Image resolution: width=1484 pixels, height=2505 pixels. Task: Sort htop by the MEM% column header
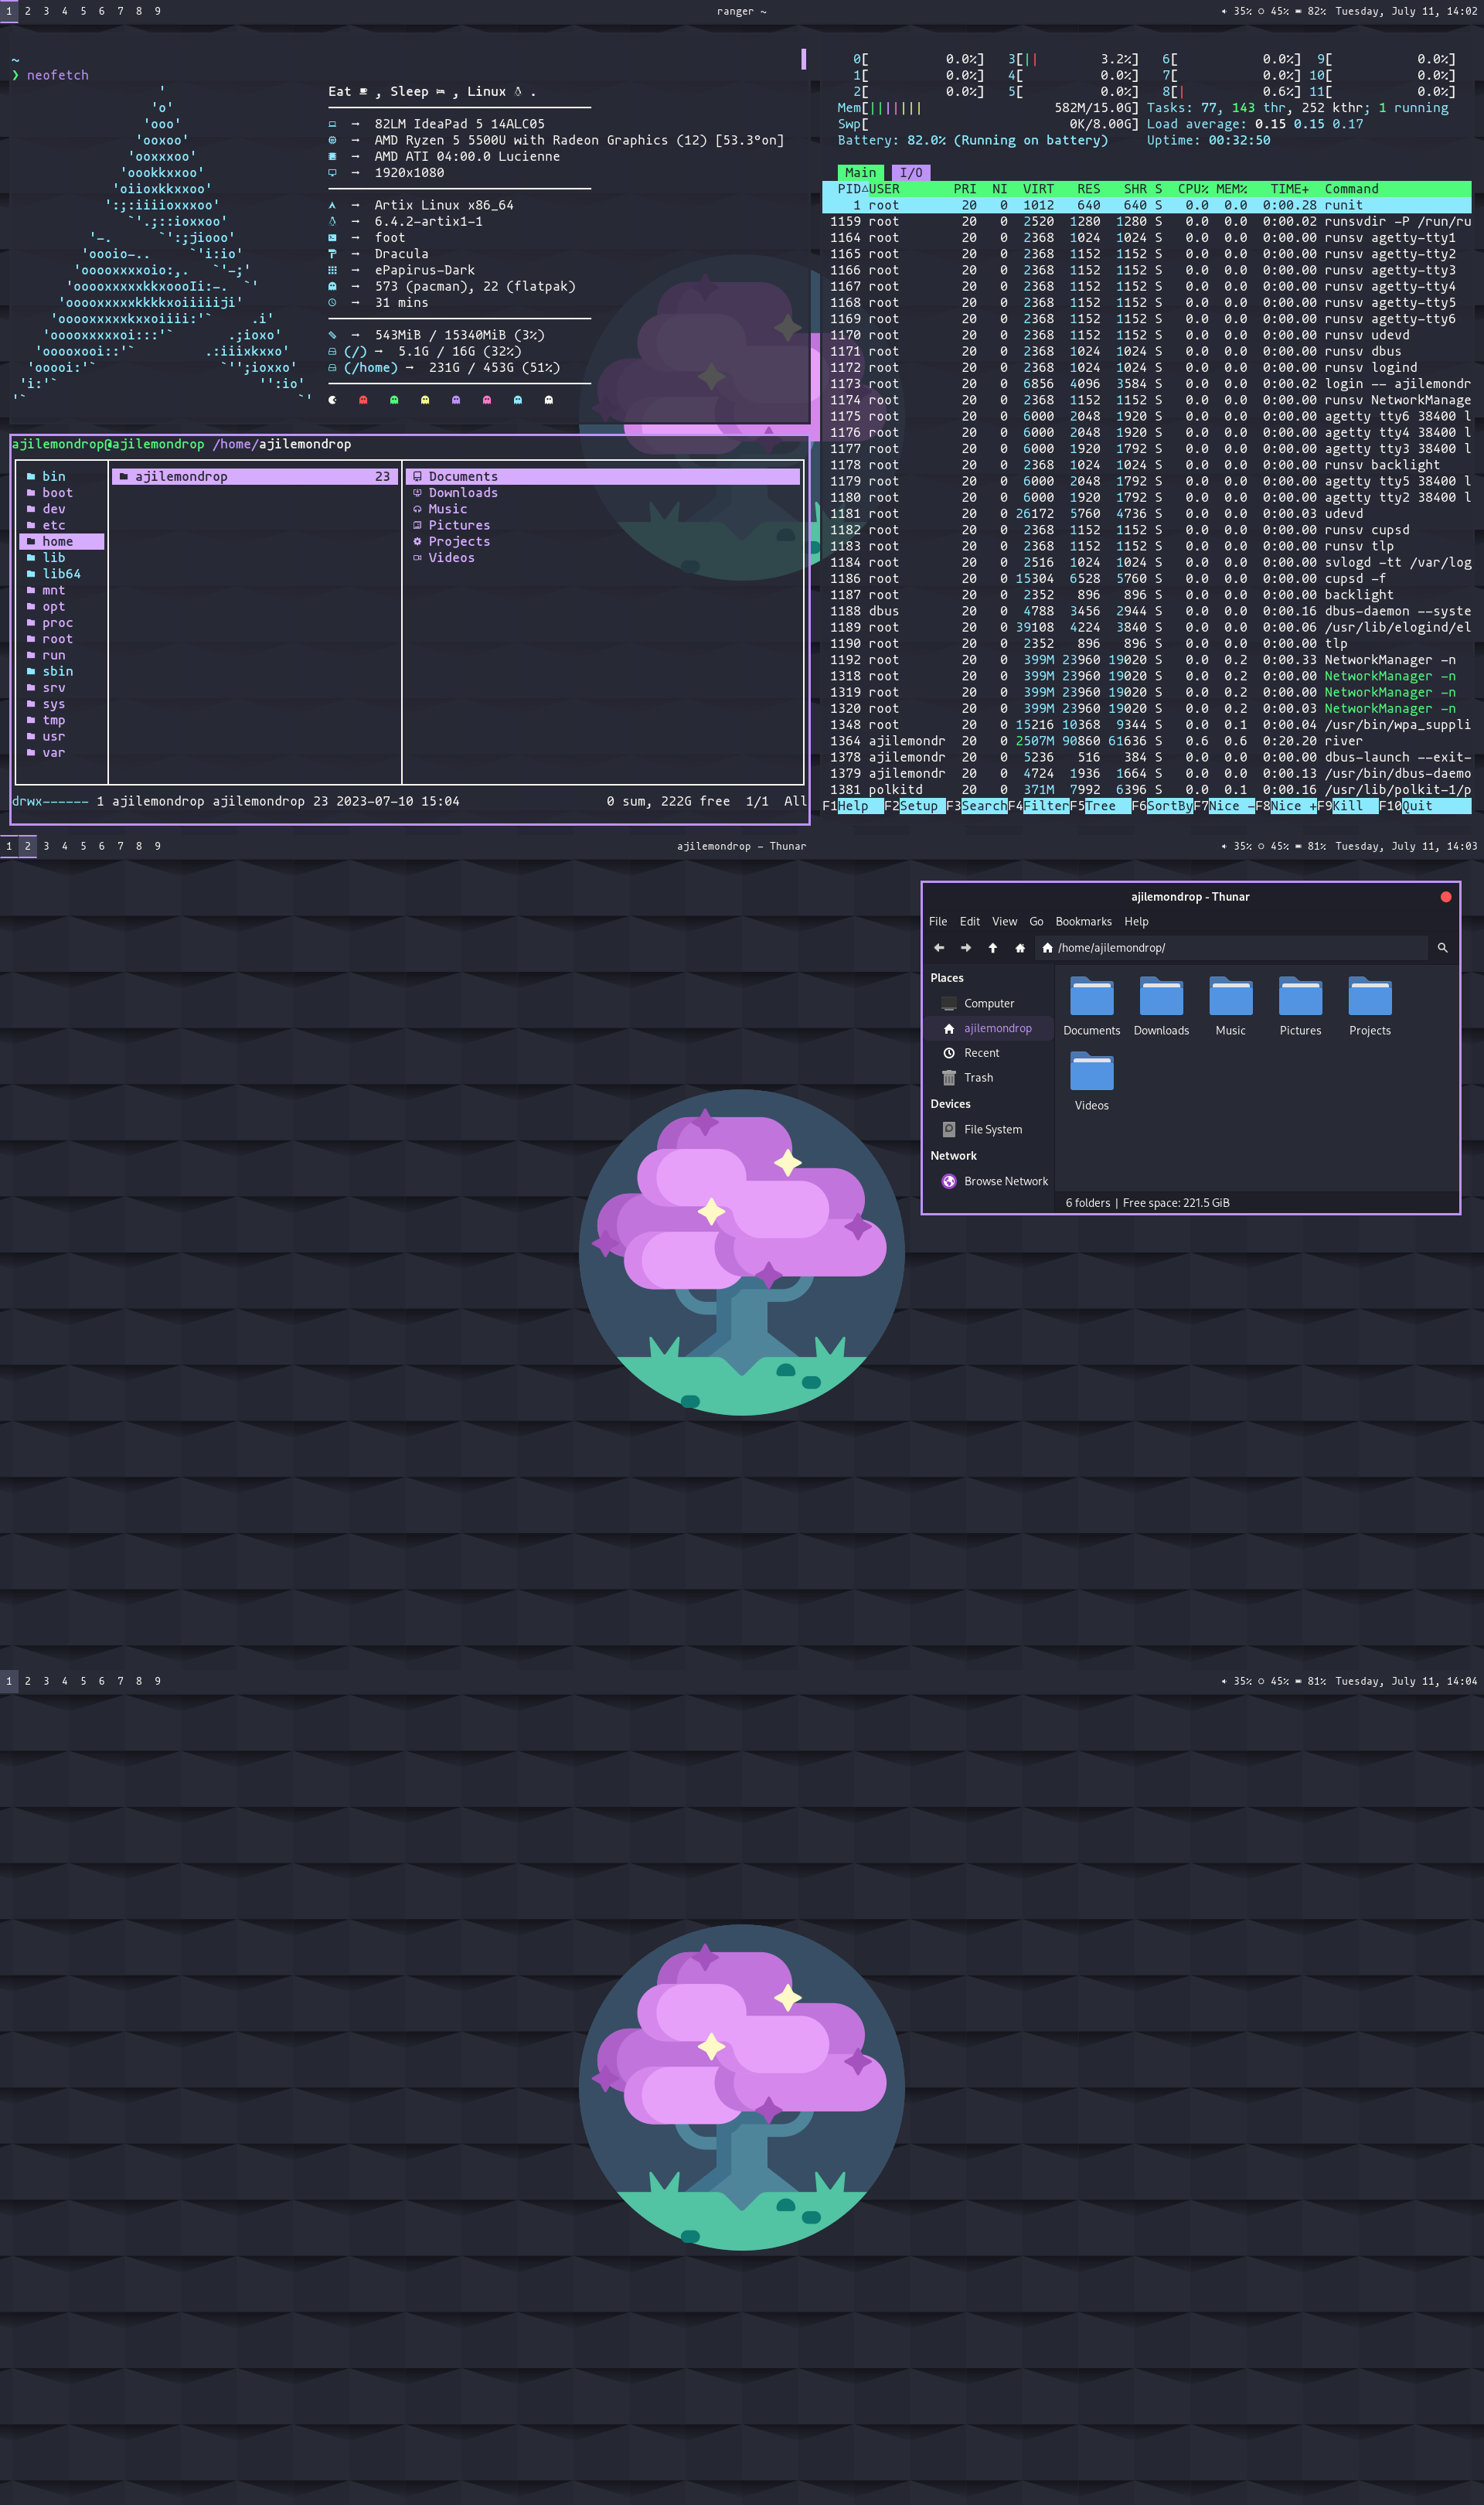tap(1232, 189)
